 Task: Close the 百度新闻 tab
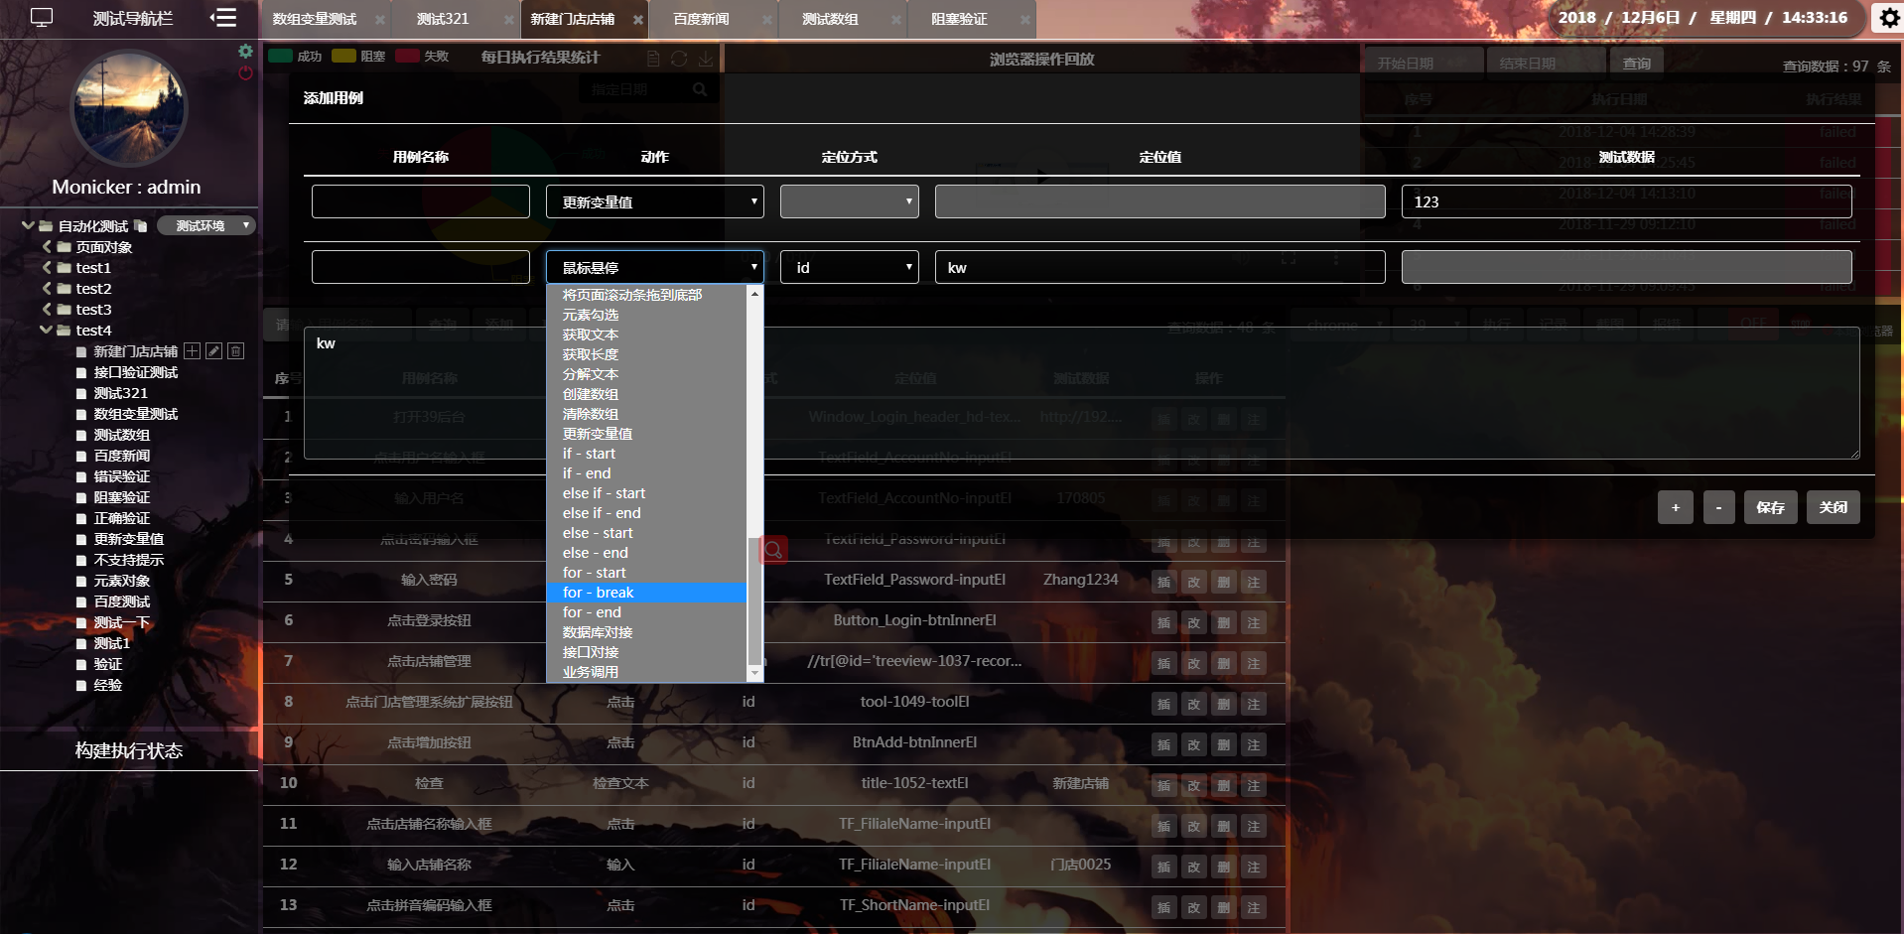[x=766, y=20]
